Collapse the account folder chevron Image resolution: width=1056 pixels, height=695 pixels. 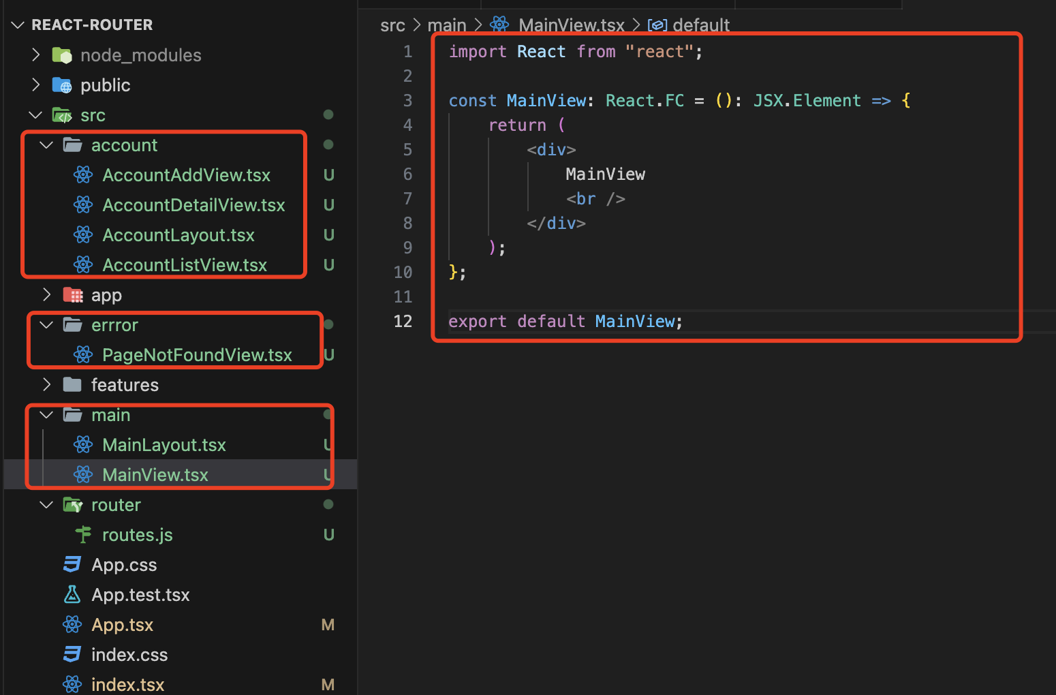(x=46, y=144)
